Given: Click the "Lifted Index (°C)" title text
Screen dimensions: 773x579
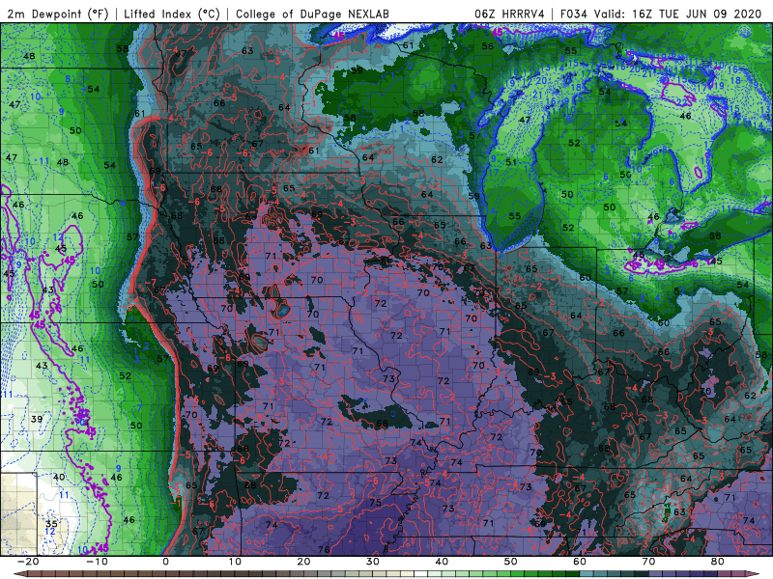Looking at the screenshot, I should [x=172, y=14].
